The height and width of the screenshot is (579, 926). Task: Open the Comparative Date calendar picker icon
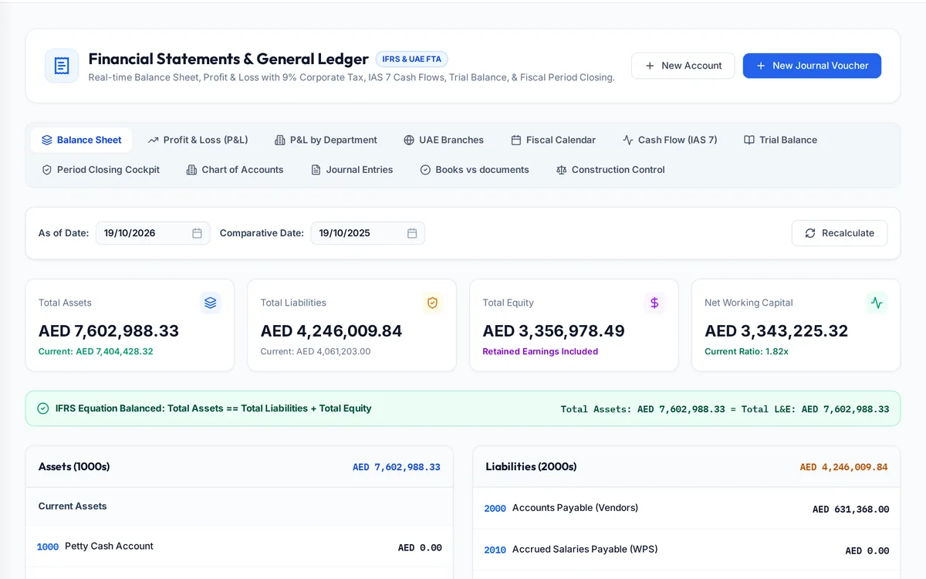coord(412,233)
